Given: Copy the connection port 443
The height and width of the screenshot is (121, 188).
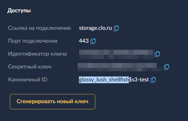Looking at the screenshot, I should click(93, 41).
